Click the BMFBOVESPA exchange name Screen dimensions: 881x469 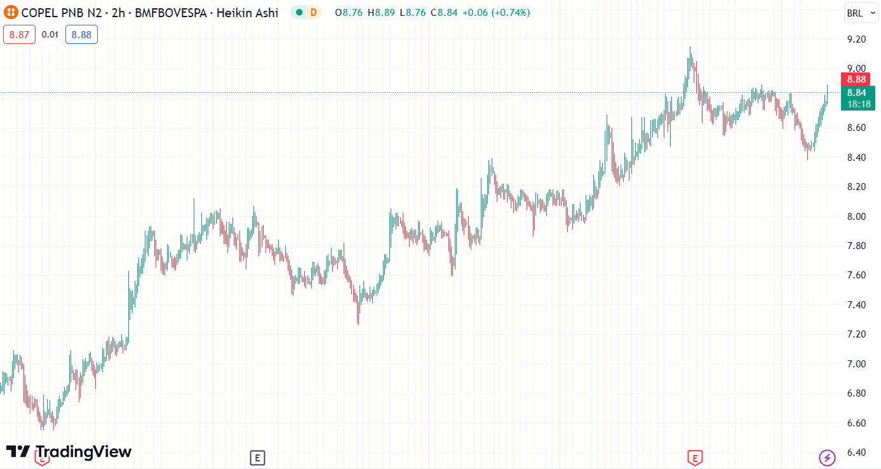click(x=171, y=12)
